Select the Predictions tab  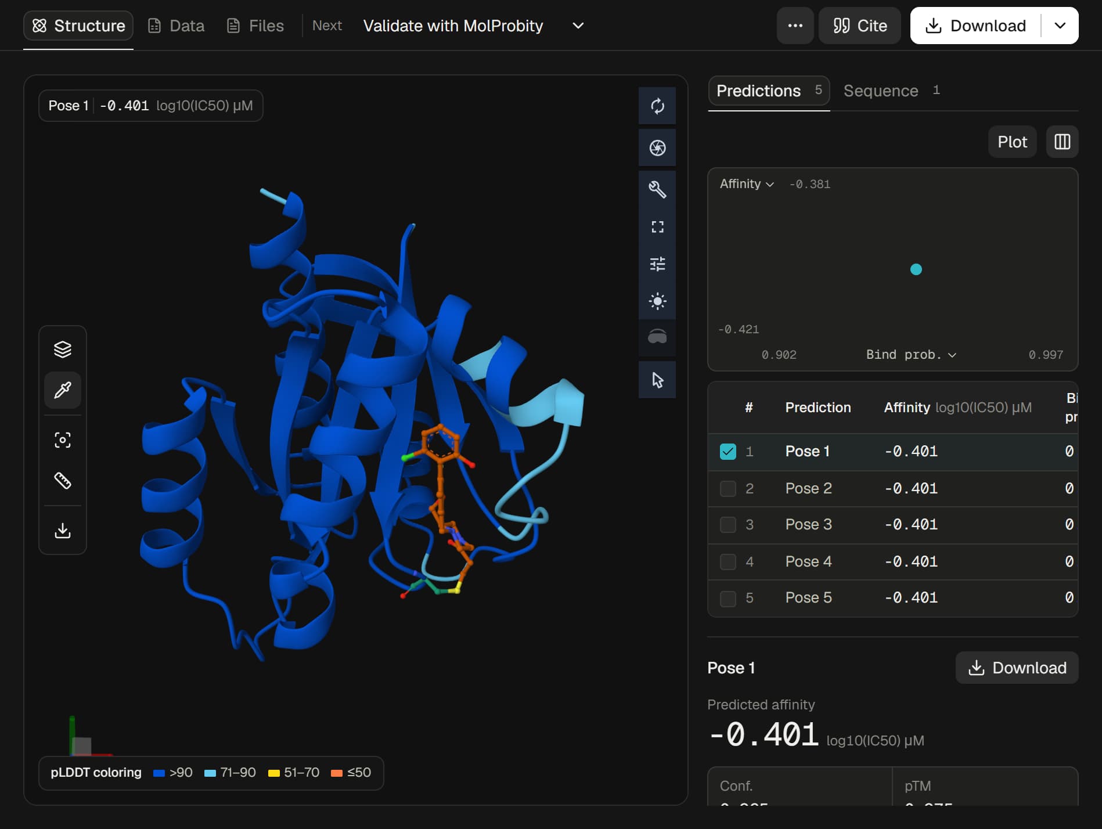coord(769,91)
